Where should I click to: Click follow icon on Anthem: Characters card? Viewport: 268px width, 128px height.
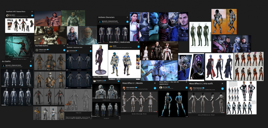(x=127, y=22)
